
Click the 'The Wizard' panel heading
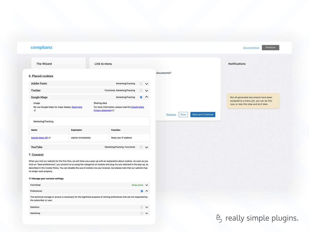pos(44,64)
